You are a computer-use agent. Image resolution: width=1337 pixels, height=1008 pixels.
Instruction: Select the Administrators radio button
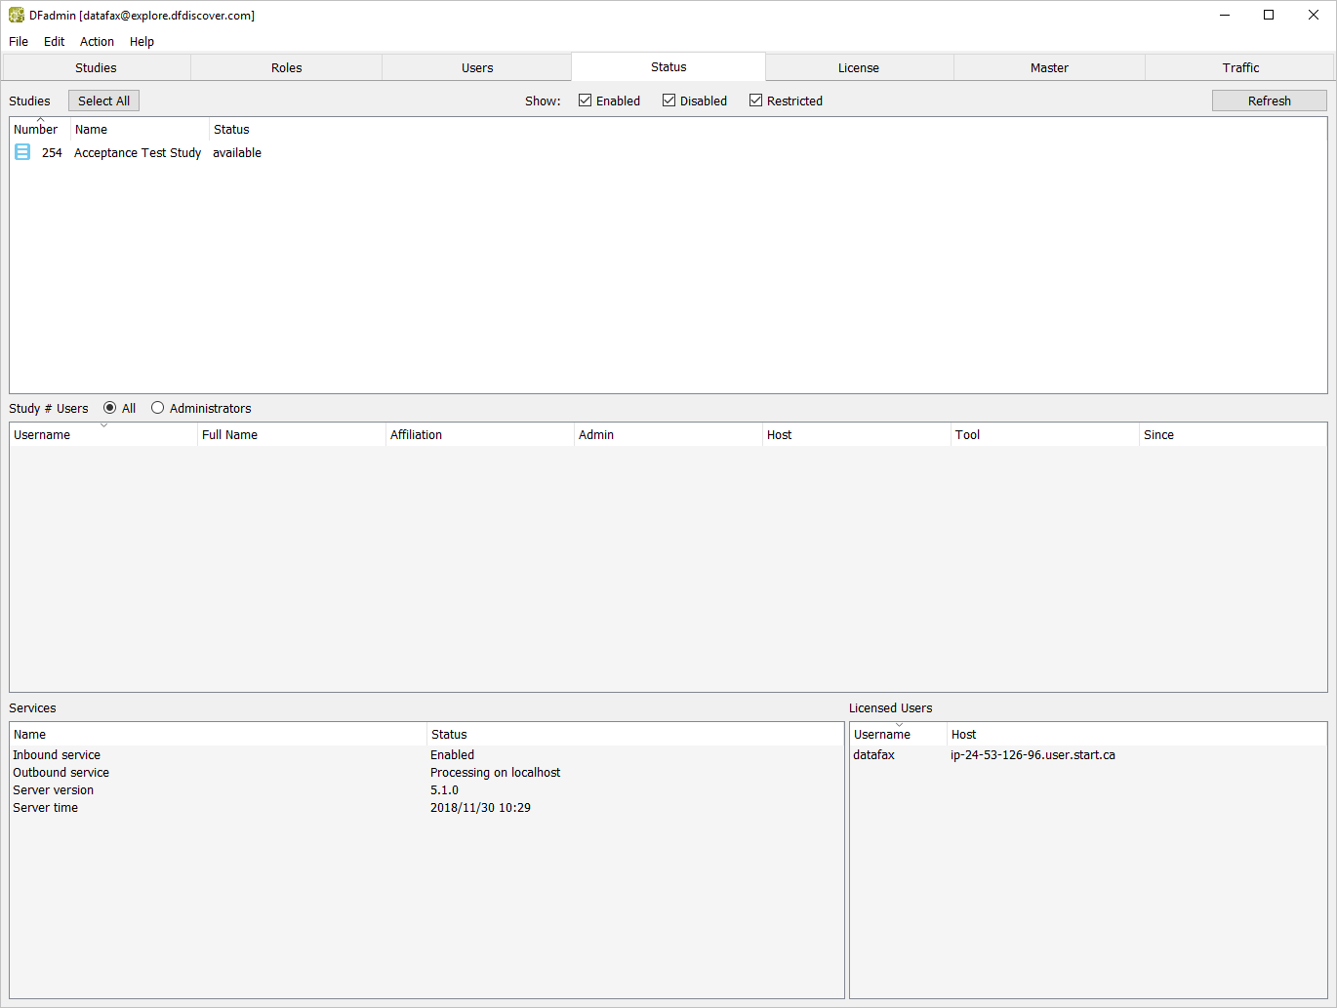pyautogui.click(x=158, y=408)
